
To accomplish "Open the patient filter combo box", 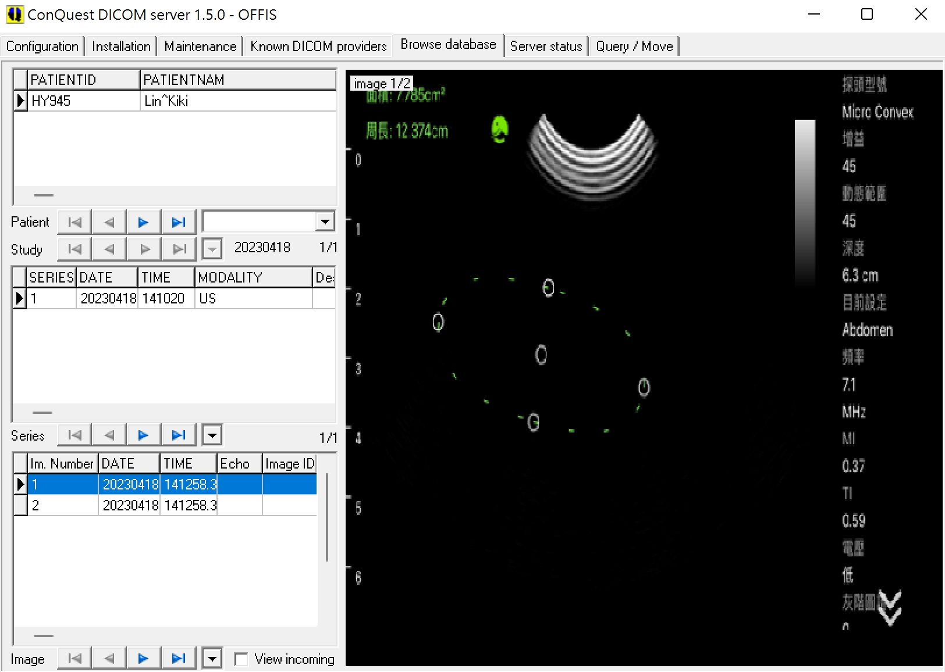I will click(325, 221).
